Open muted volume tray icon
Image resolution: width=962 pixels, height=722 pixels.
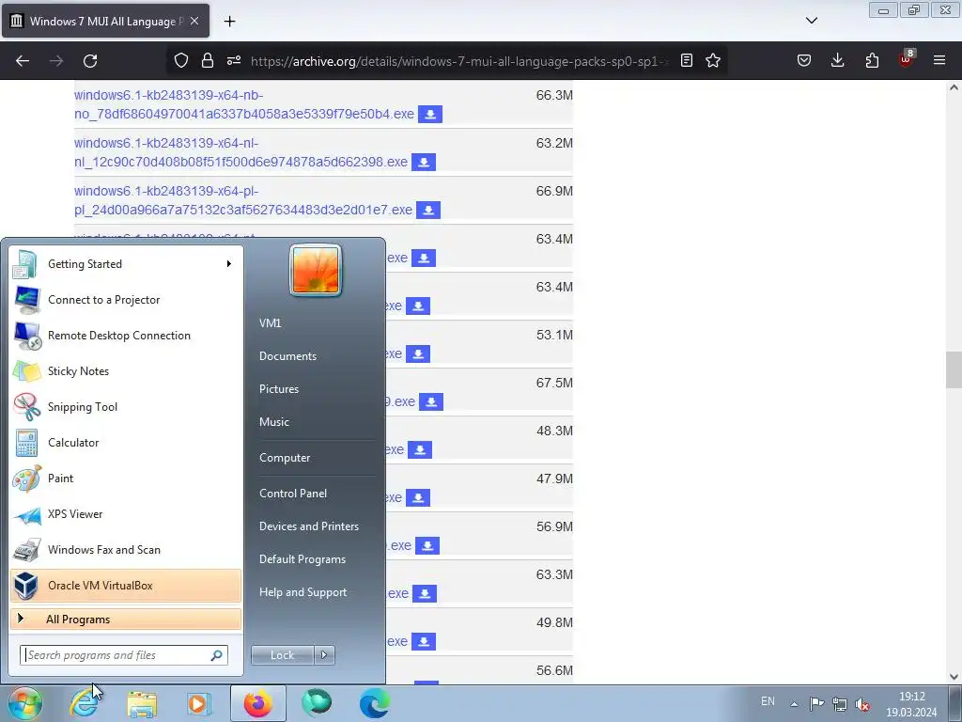862,703
